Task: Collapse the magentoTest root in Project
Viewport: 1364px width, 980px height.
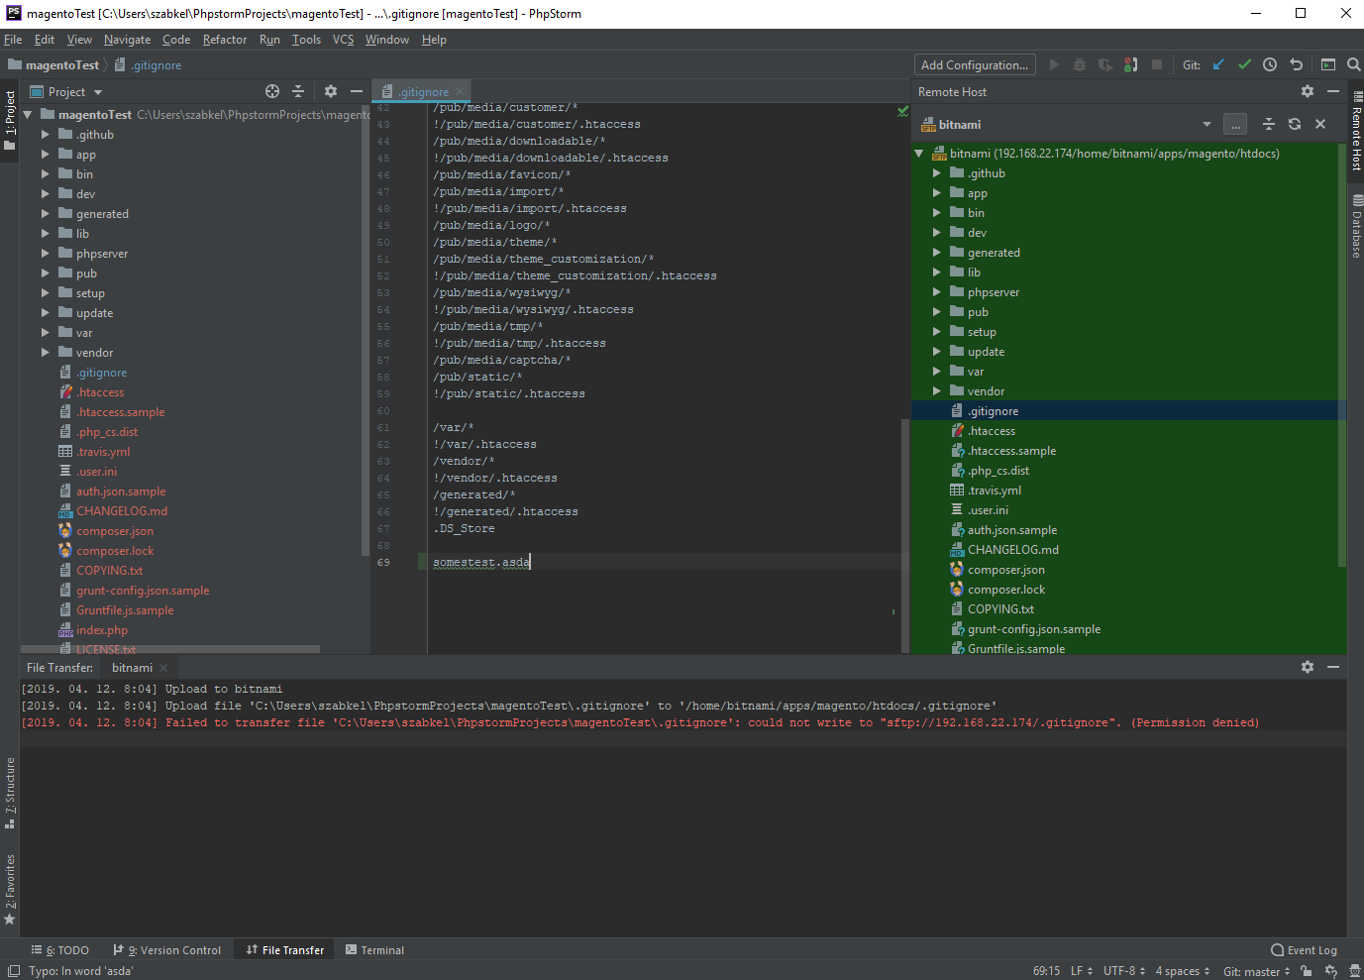Action: click(28, 114)
